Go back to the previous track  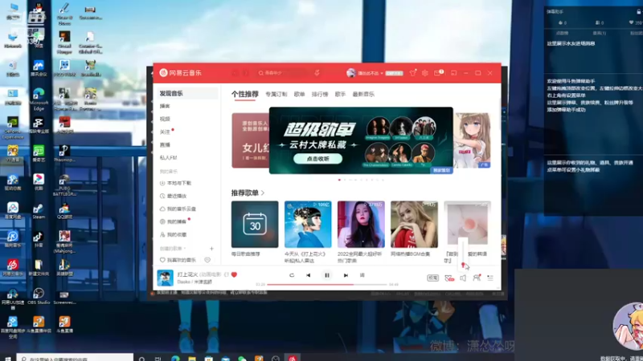tap(309, 275)
